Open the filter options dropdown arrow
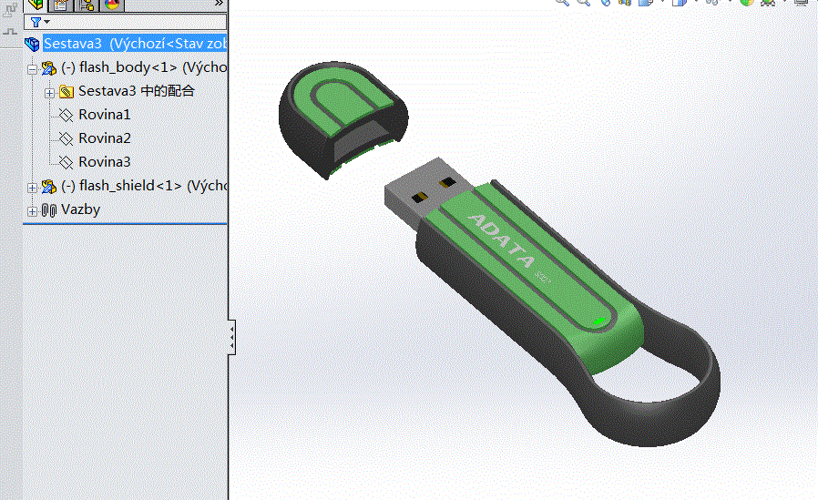The width and height of the screenshot is (818, 500). pyautogui.click(x=47, y=22)
